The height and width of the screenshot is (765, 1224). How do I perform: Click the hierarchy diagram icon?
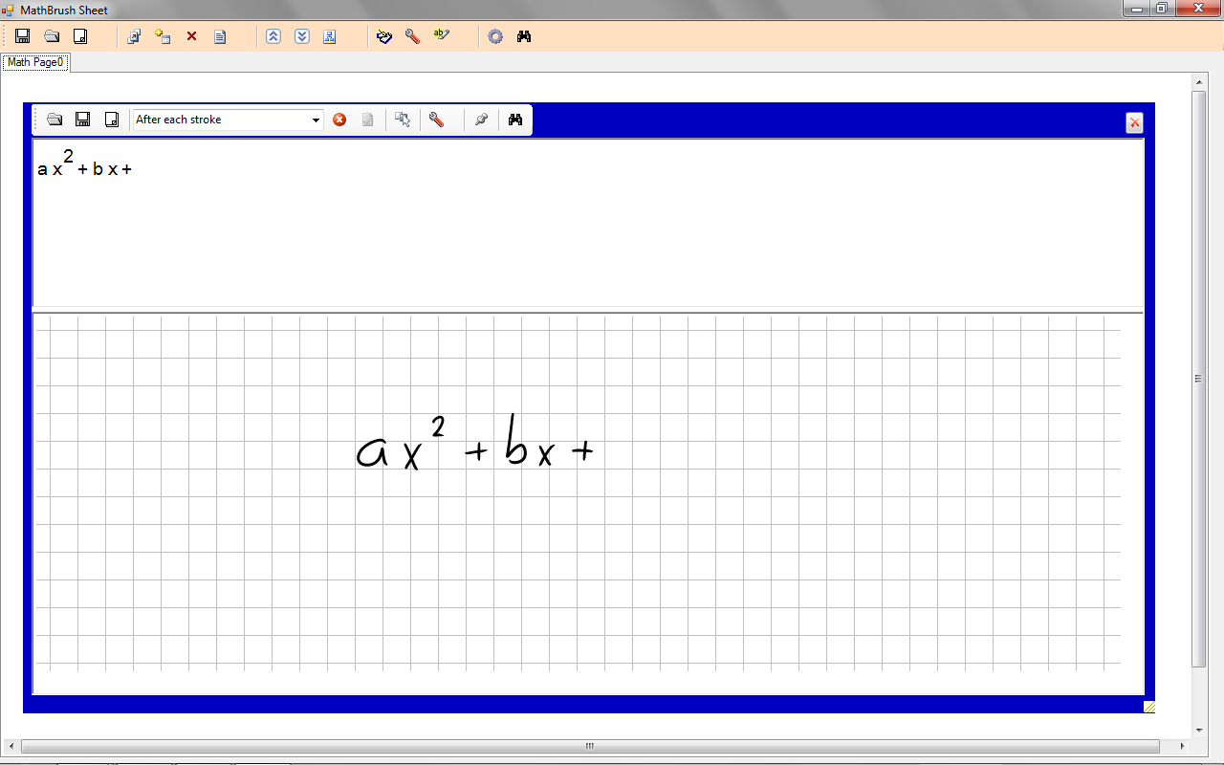coord(330,36)
